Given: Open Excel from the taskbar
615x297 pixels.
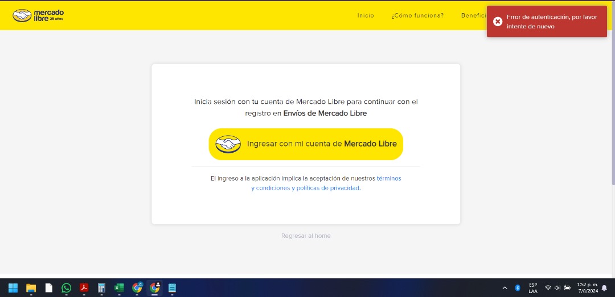Looking at the screenshot, I should [x=119, y=288].
